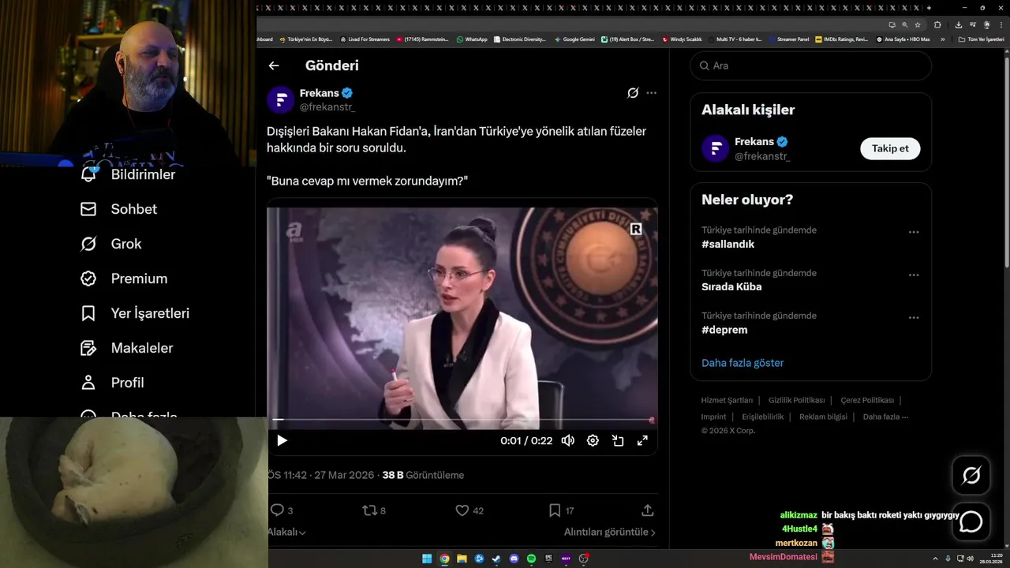Open Makaleler in the sidebar
1010x568 pixels.
pos(126,348)
